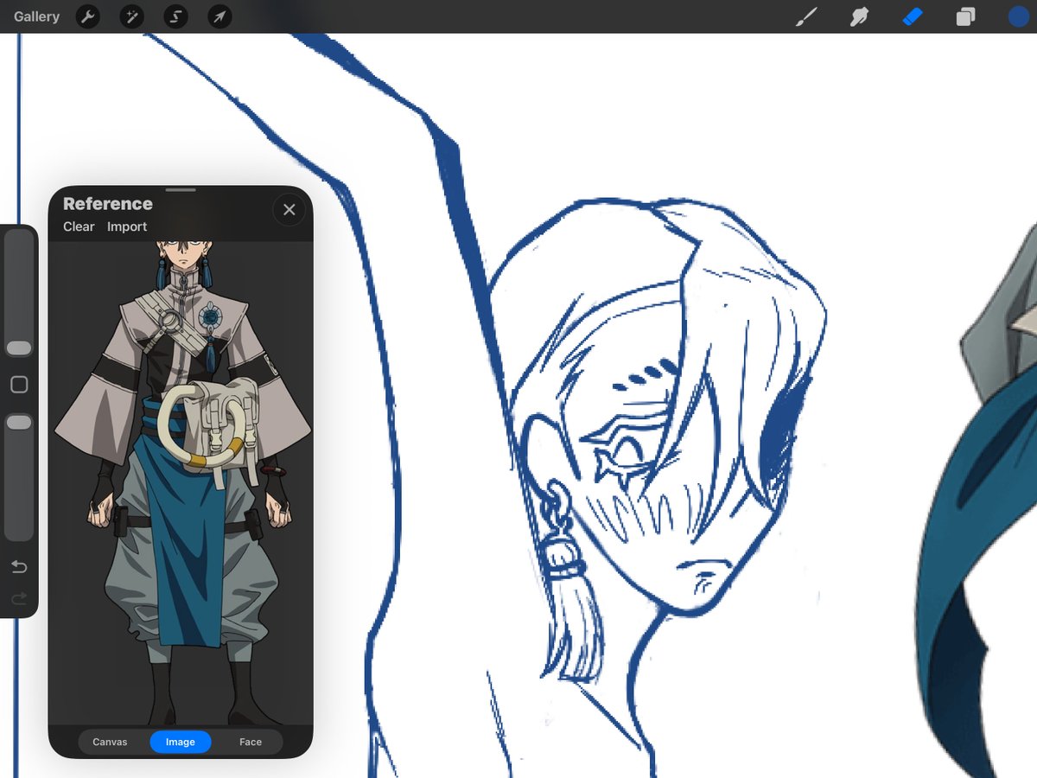Image resolution: width=1037 pixels, height=778 pixels.
Task: Activate the Transform arrow tool
Action: pos(219,16)
